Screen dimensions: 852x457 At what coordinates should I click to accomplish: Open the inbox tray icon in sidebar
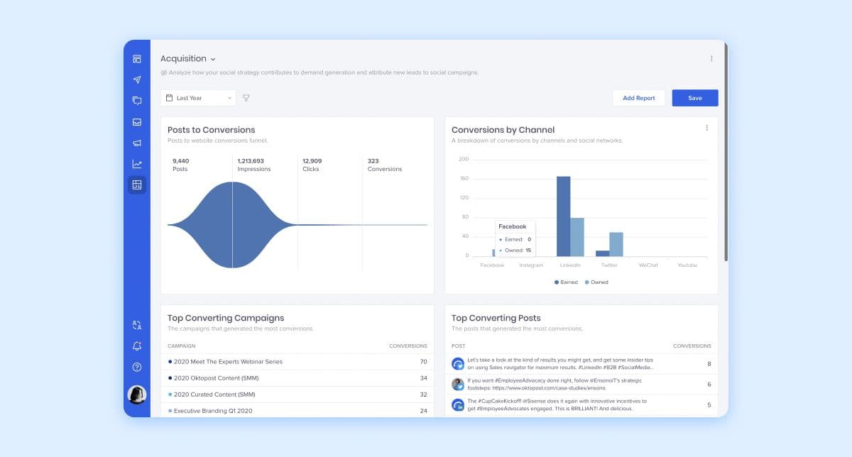[x=137, y=122]
